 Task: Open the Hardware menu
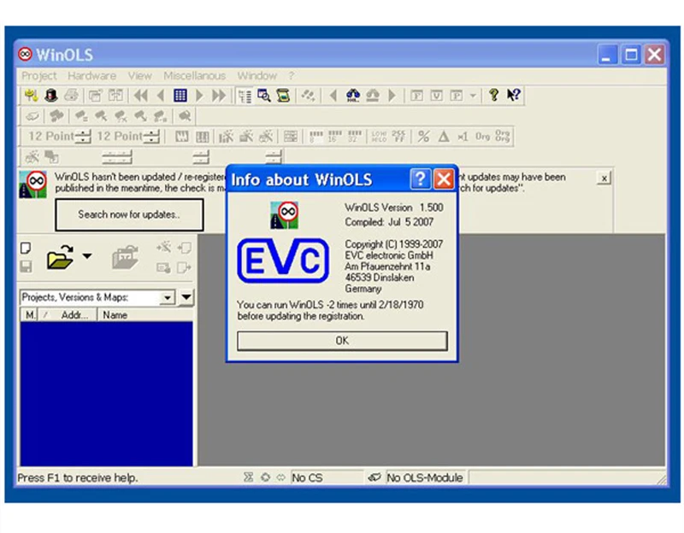click(91, 76)
